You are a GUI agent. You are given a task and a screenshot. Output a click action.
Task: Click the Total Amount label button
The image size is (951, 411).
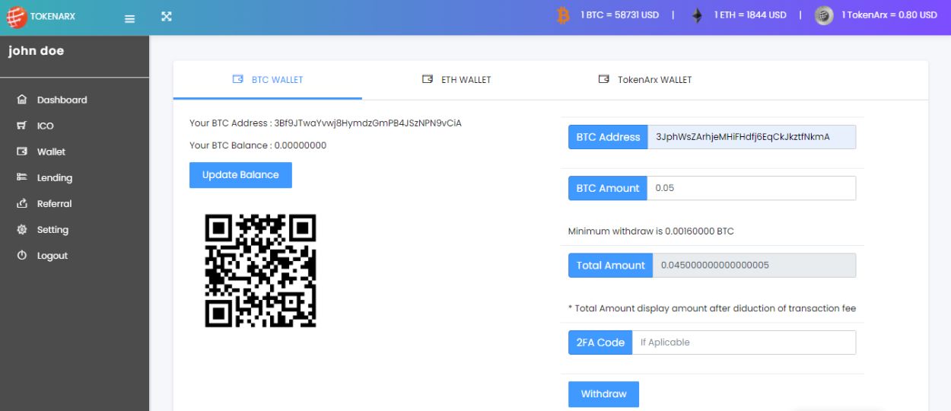tap(610, 265)
